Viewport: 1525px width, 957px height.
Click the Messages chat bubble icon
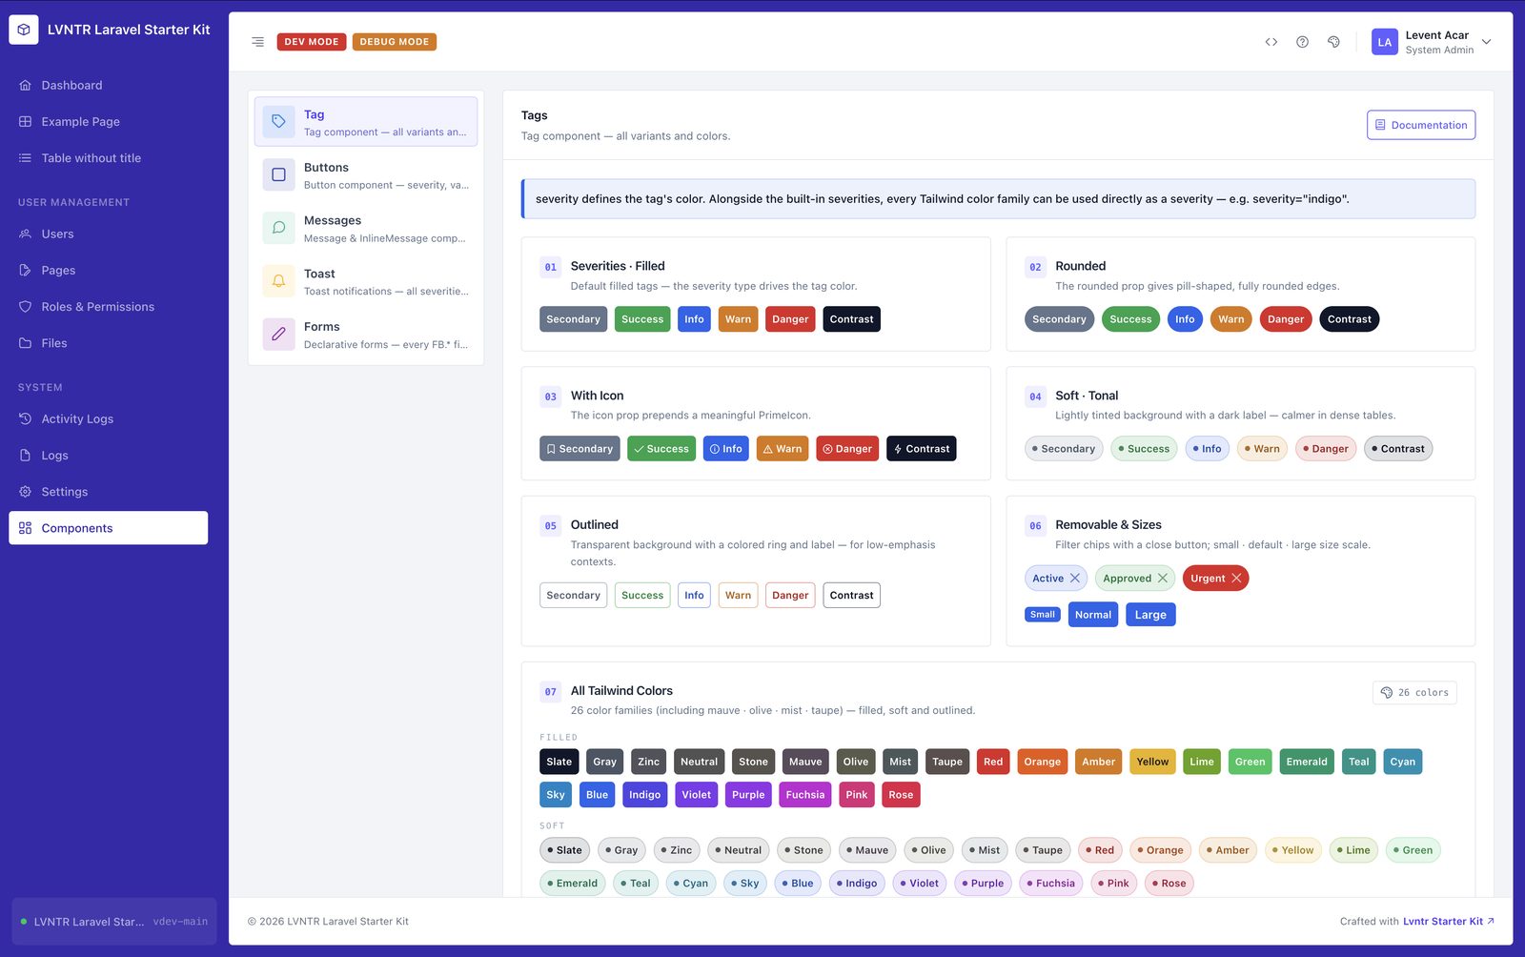coord(278,228)
